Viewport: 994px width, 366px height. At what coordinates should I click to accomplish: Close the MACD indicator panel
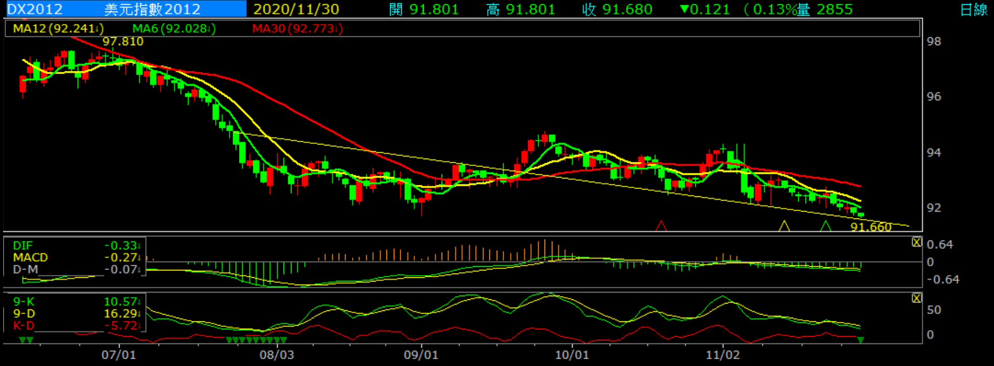click(x=916, y=242)
